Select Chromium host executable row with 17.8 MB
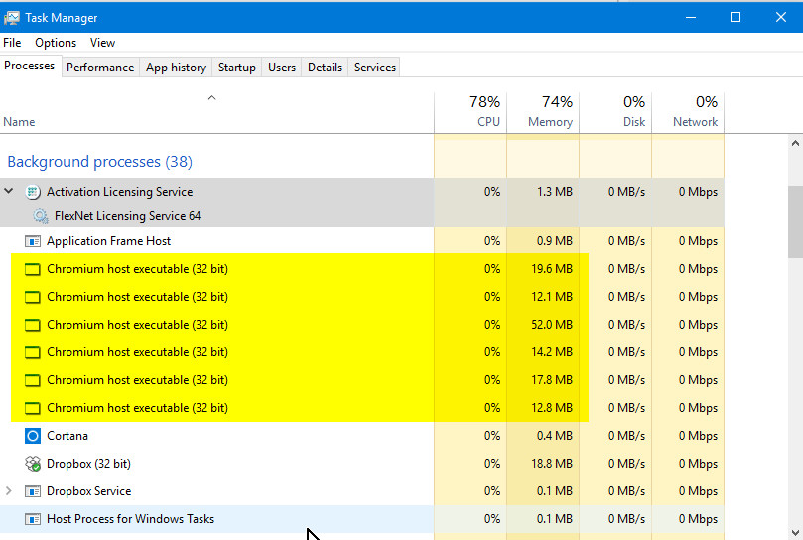 pyautogui.click(x=362, y=380)
